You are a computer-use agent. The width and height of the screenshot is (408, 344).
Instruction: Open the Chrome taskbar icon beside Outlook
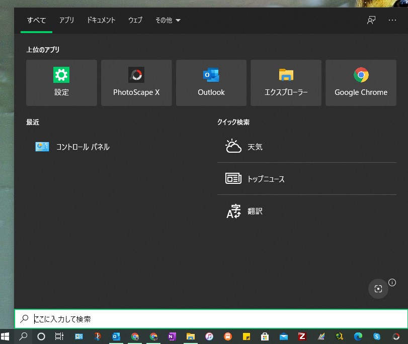[x=135, y=336]
